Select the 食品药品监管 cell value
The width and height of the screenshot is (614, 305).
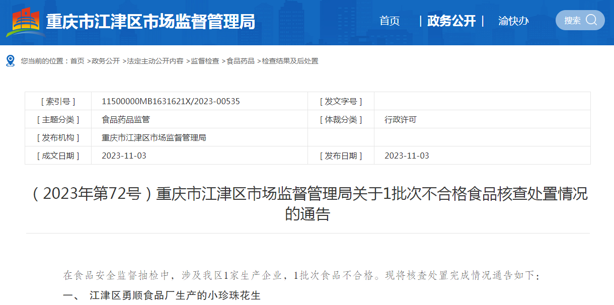126,119
